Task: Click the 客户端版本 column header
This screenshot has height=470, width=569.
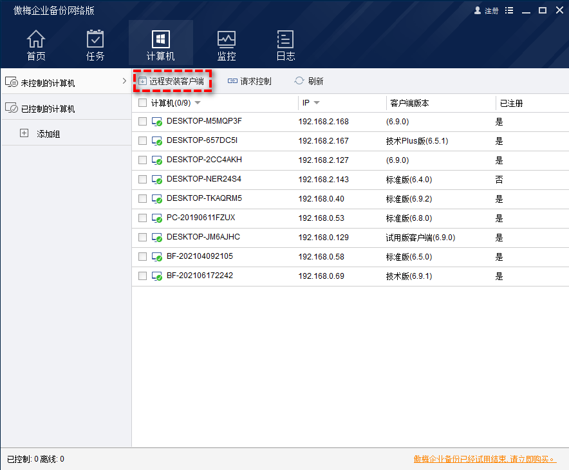Action: pos(410,103)
